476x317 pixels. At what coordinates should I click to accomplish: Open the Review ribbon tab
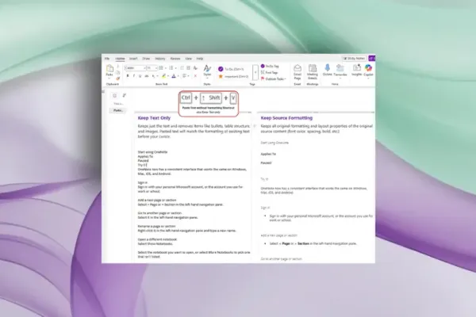(x=175, y=59)
